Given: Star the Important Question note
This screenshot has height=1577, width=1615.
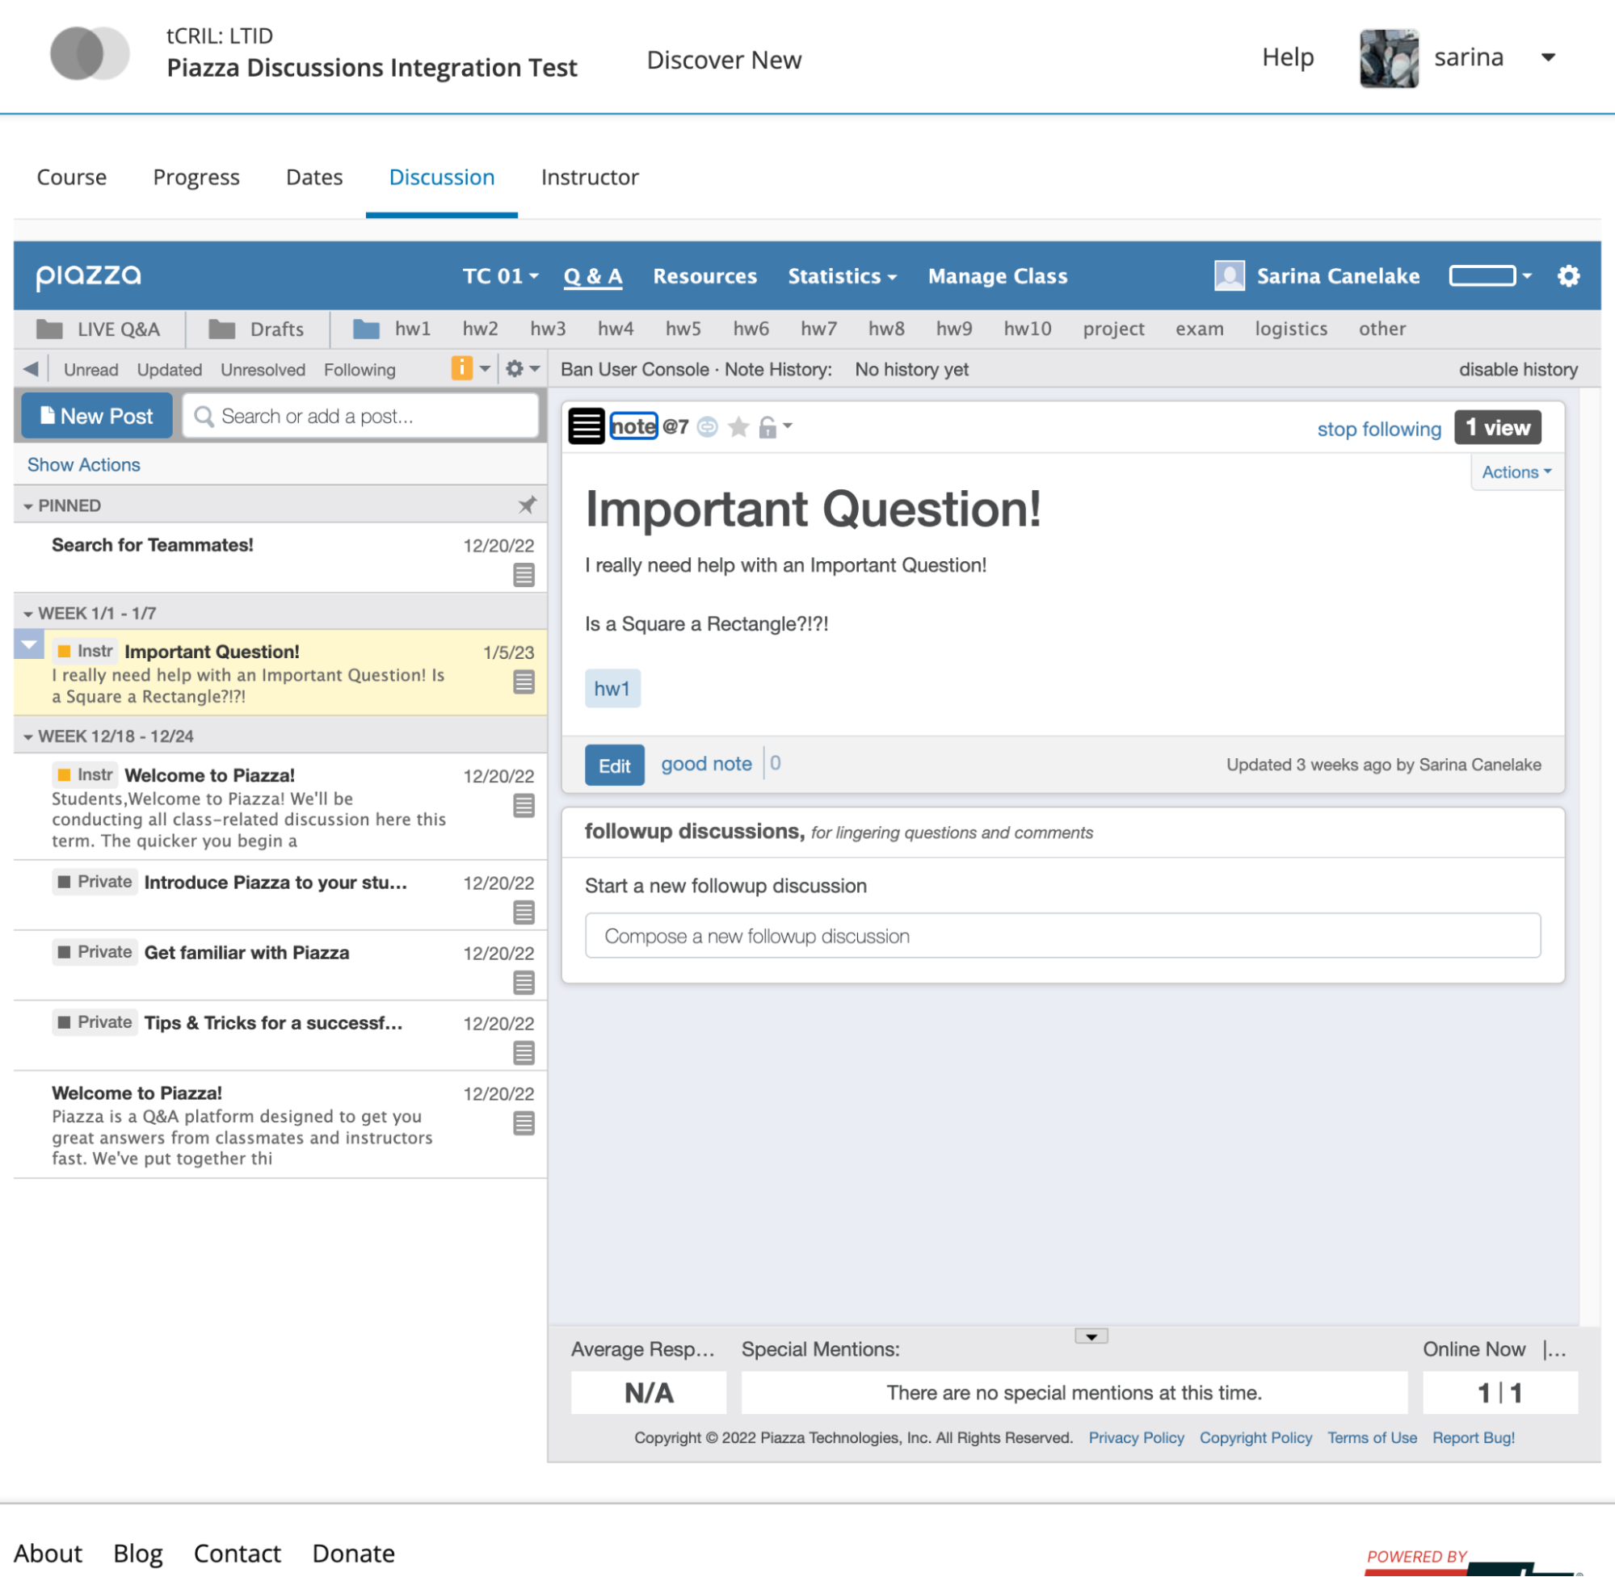Looking at the screenshot, I should tap(738, 427).
